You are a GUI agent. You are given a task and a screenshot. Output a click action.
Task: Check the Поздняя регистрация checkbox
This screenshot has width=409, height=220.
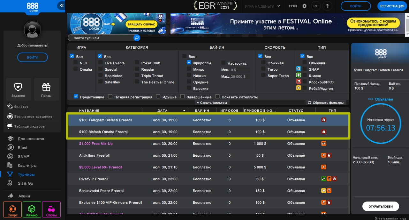tap(110, 96)
